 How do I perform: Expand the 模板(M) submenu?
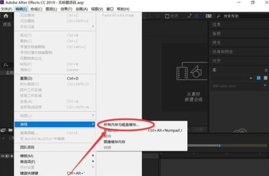55,156
